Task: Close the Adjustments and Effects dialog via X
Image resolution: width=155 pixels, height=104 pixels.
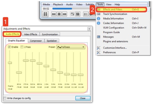Action: point(89,29)
